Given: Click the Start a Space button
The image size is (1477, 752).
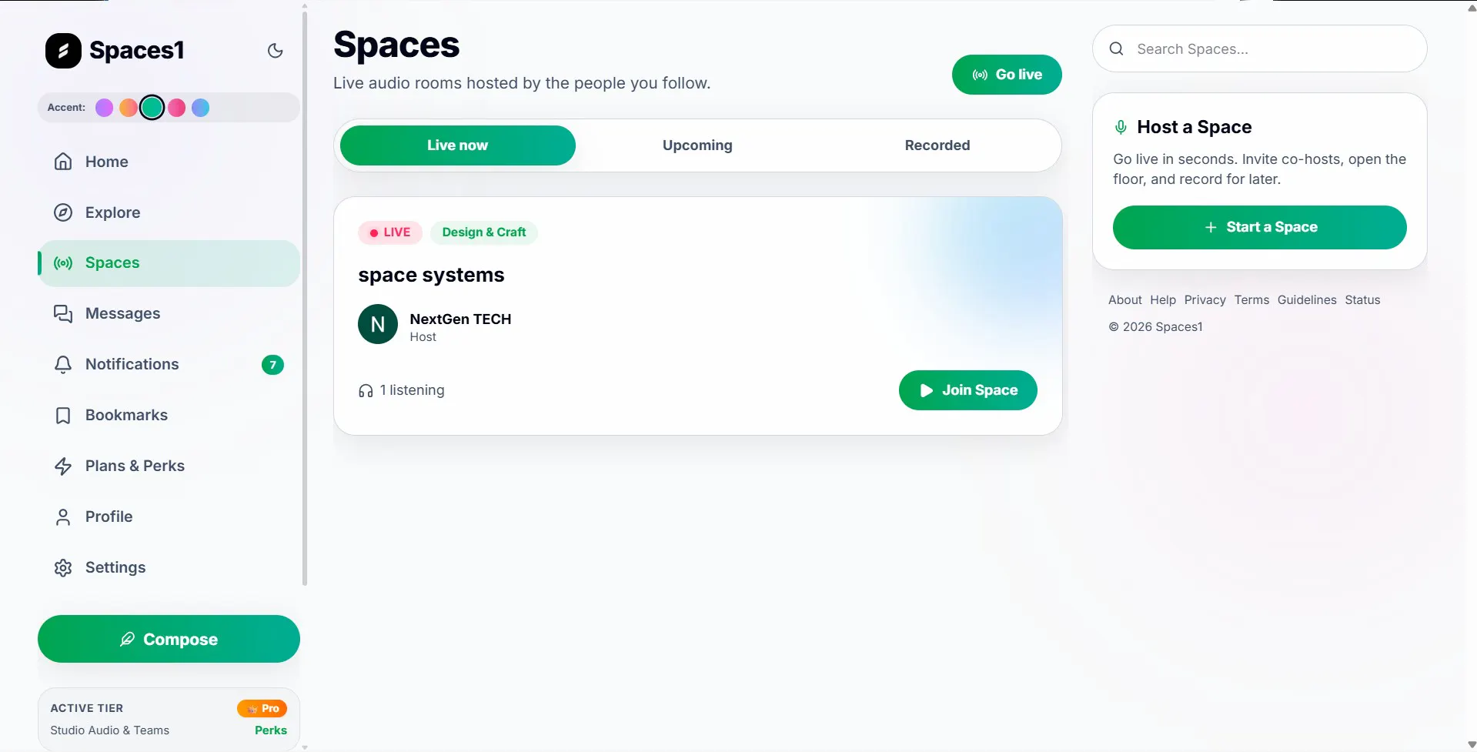Looking at the screenshot, I should [x=1260, y=227].
